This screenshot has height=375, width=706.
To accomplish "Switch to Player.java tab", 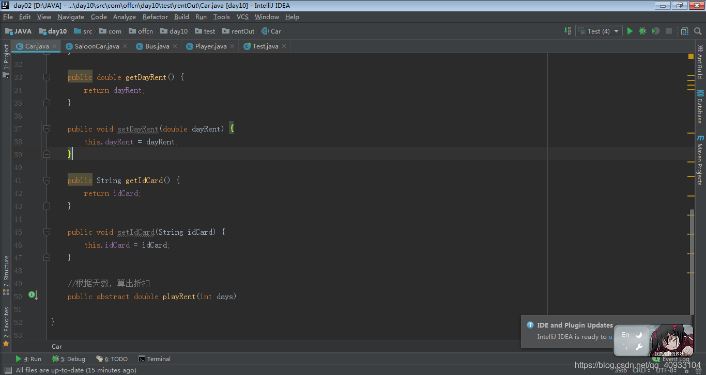I will pyautogui.click(x=211, y=46).
